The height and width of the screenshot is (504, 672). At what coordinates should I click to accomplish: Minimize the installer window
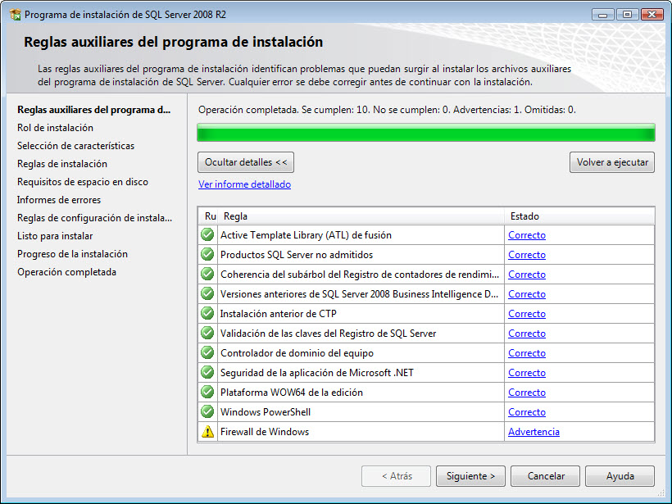pyautogui.click(x=603, y=14)
